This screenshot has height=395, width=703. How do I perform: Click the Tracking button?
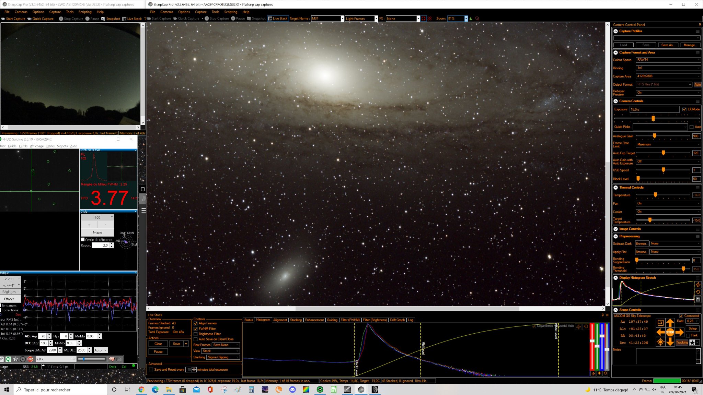682,343
